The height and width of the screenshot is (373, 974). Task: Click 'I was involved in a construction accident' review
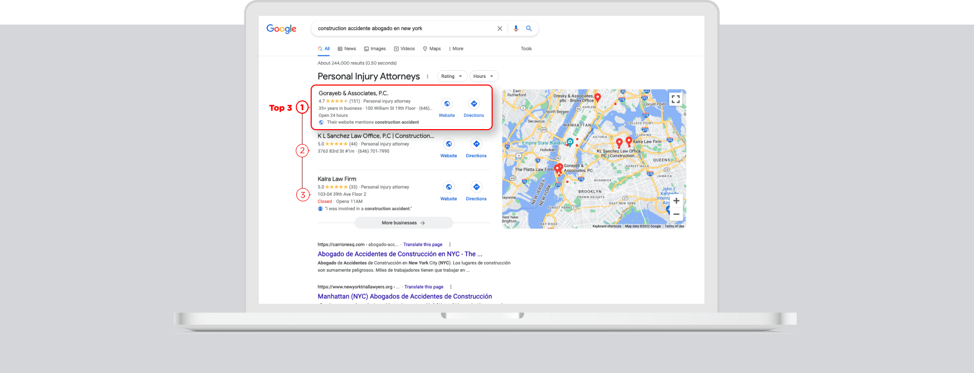(x=368, y=209)
